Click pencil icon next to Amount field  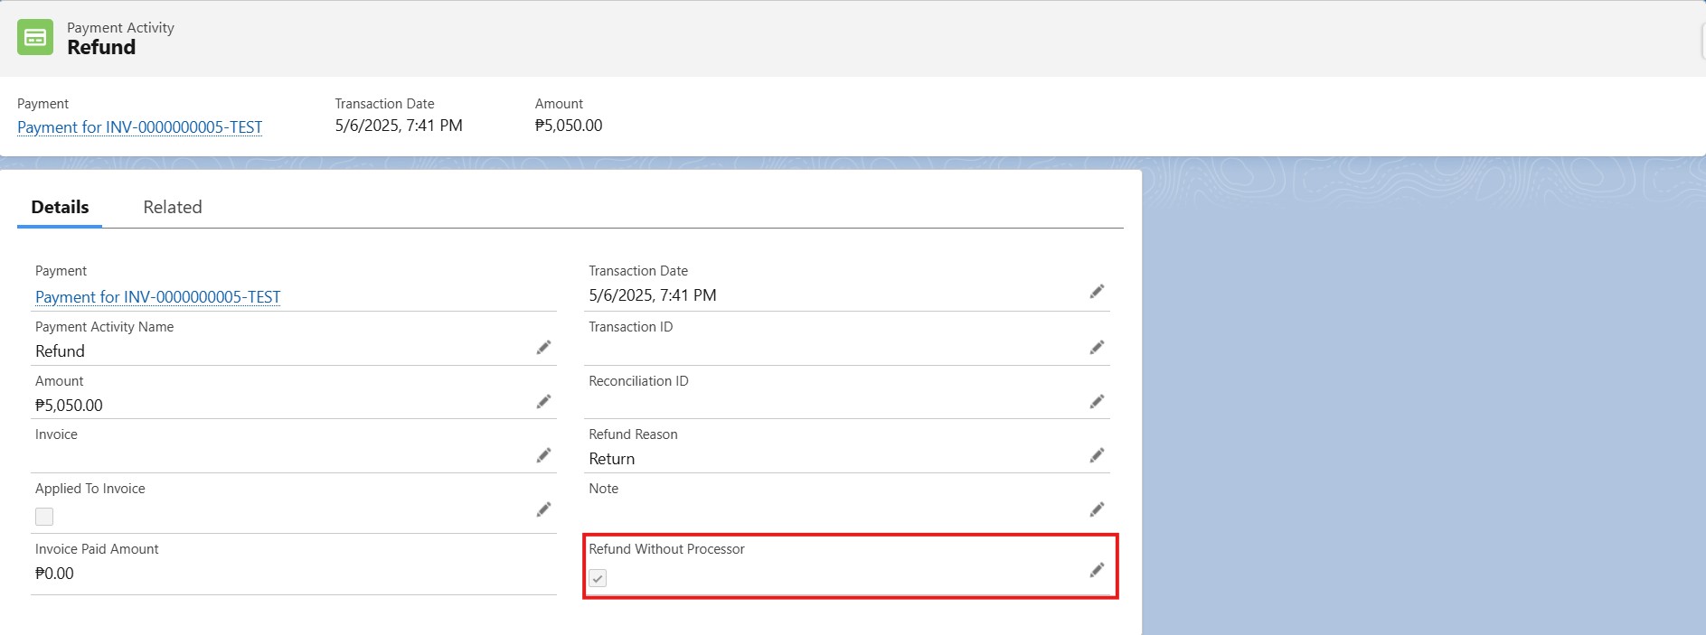543,402
